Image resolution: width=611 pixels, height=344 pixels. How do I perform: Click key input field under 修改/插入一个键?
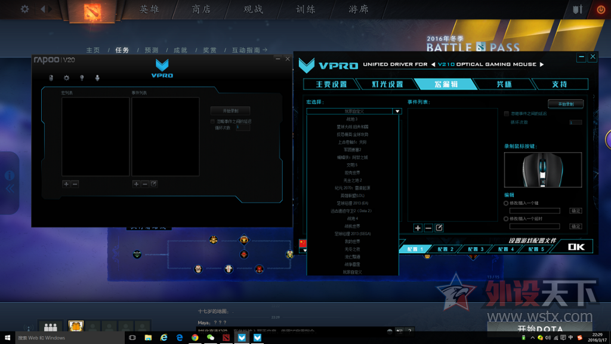[535, 211]
